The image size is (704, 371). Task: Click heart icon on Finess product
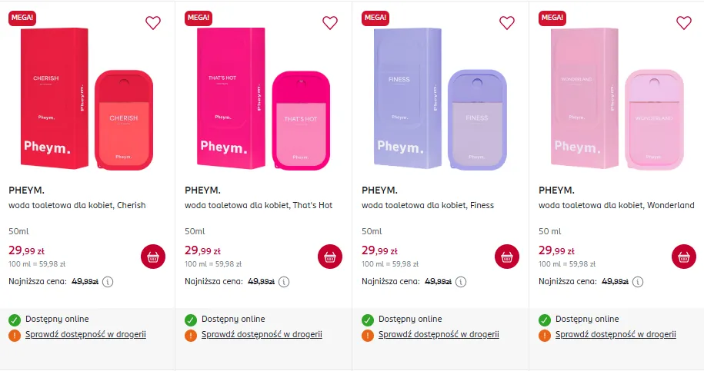[507, 23]
